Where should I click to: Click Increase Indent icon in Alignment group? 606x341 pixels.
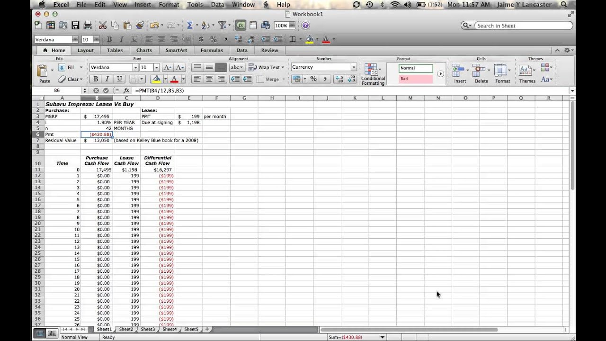tap(247, 79)
